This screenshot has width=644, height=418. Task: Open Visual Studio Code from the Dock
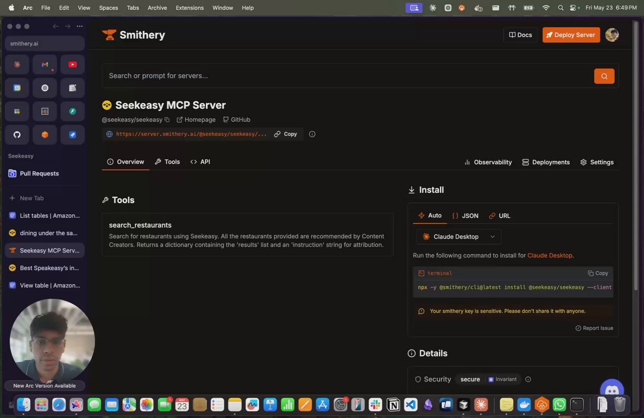[411, 404]
